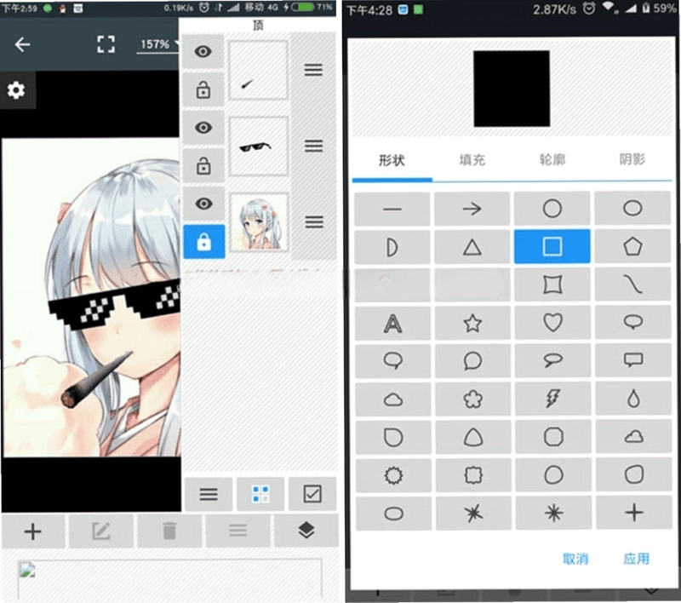Switch to the 填充 tab
This screenshot has width=681, height=603.
(x=472, y=160)
